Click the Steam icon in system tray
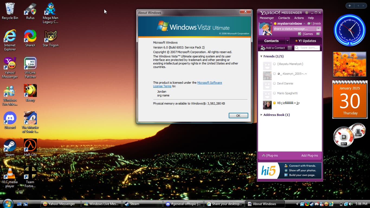 point(312,204)
